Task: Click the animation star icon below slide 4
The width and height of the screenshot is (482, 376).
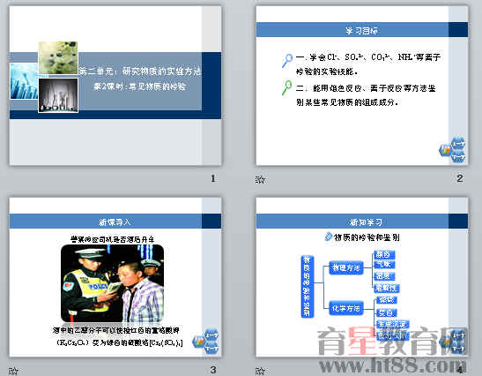Action: (260, 371)
